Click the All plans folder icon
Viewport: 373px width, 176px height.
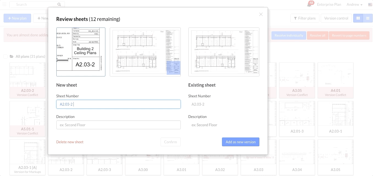pyautogui.click(x=12, y=56)
